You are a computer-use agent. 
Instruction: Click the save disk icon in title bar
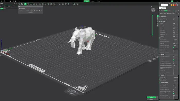click(x=13, y=1)
